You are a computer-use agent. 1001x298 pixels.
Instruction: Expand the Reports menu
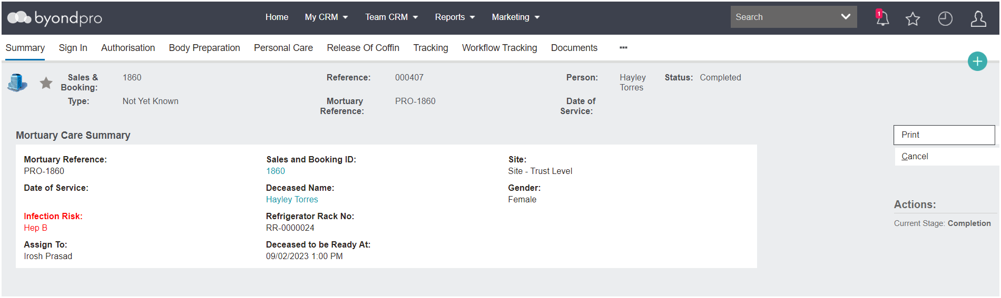[455, 17]
